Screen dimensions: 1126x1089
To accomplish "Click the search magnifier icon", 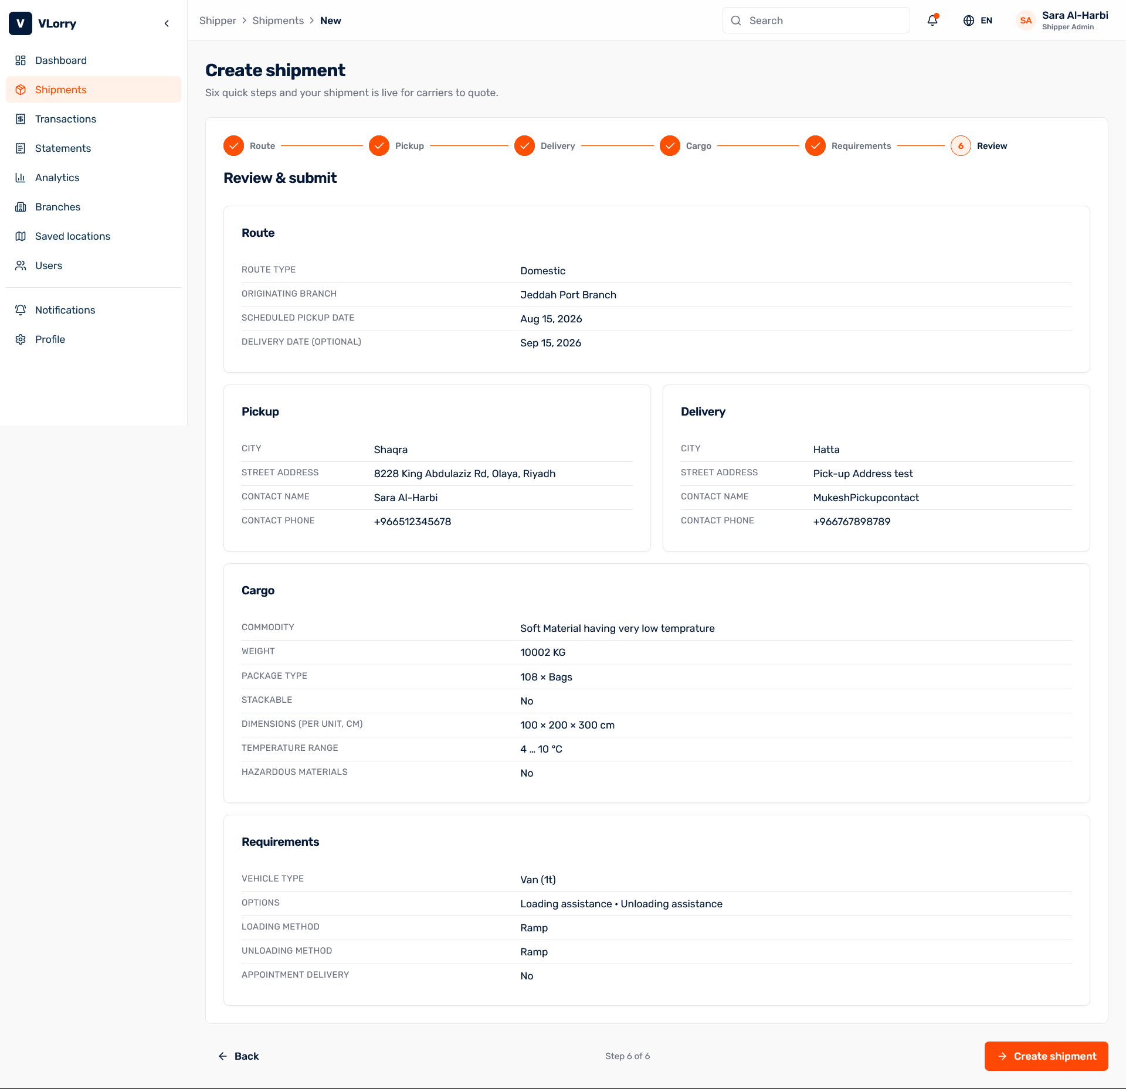I will pyautogui.click(x=736, y=21).
